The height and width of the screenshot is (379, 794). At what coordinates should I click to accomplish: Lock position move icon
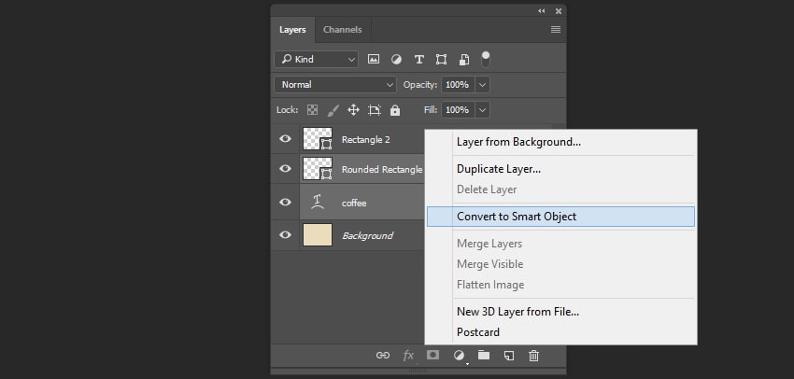(353, 110)
